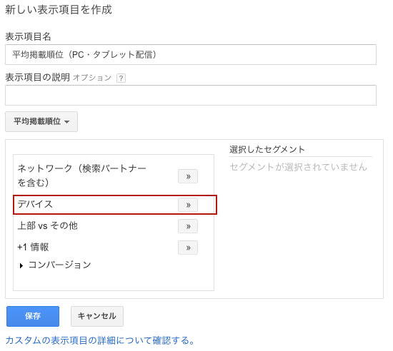Click the caret arrow on 平均掲載順位 button
The width and height of the screenshot is (393, 351).
66,122
